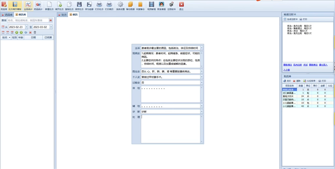Click the calendar icon beside 从

coord(3,27)
